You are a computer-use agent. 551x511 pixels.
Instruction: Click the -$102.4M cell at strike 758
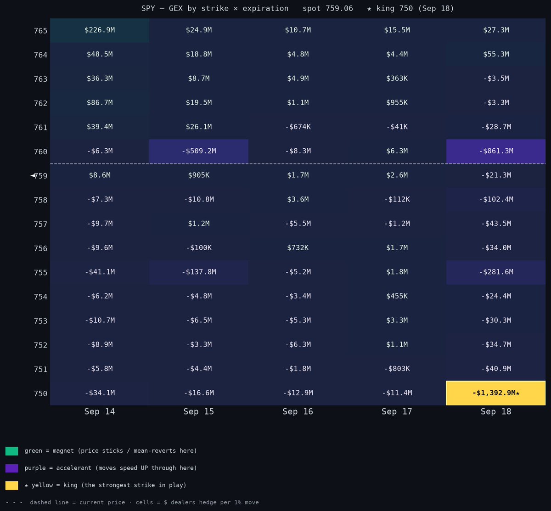pyautogui.click(x=496, y=200)
